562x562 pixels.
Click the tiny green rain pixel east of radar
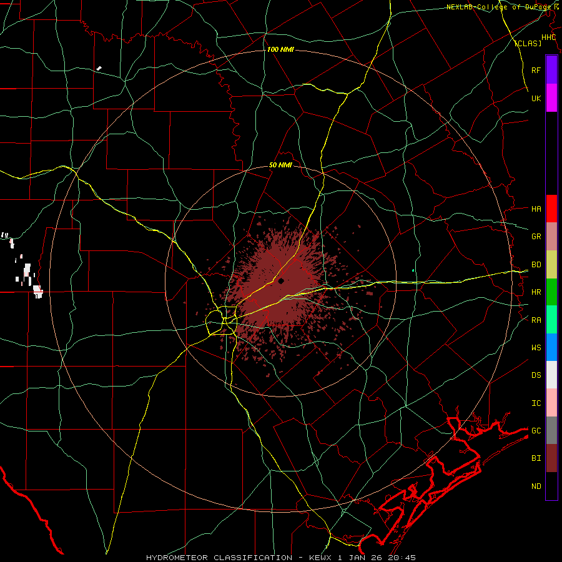tap(413, 270)
